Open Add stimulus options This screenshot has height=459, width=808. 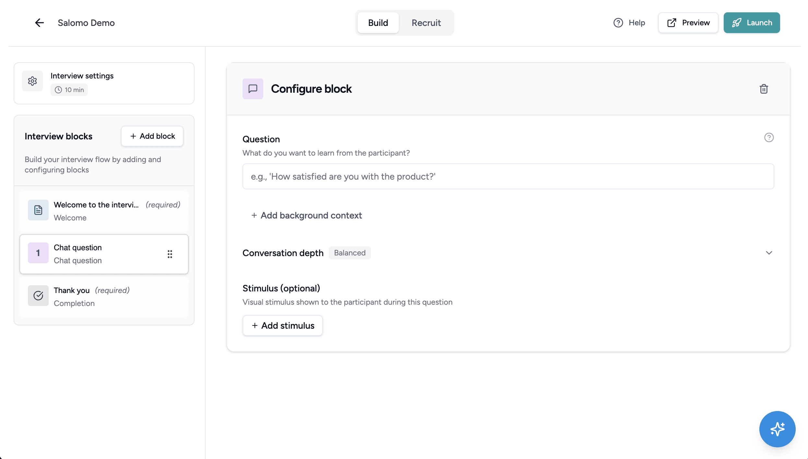(x=282, y=325)
